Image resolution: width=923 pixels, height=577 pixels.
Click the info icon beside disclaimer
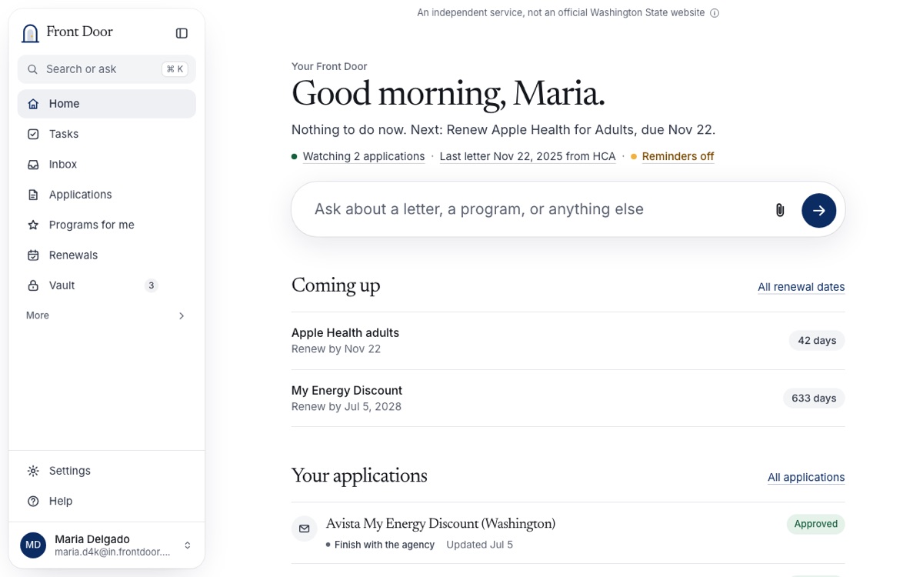(715, 13)
